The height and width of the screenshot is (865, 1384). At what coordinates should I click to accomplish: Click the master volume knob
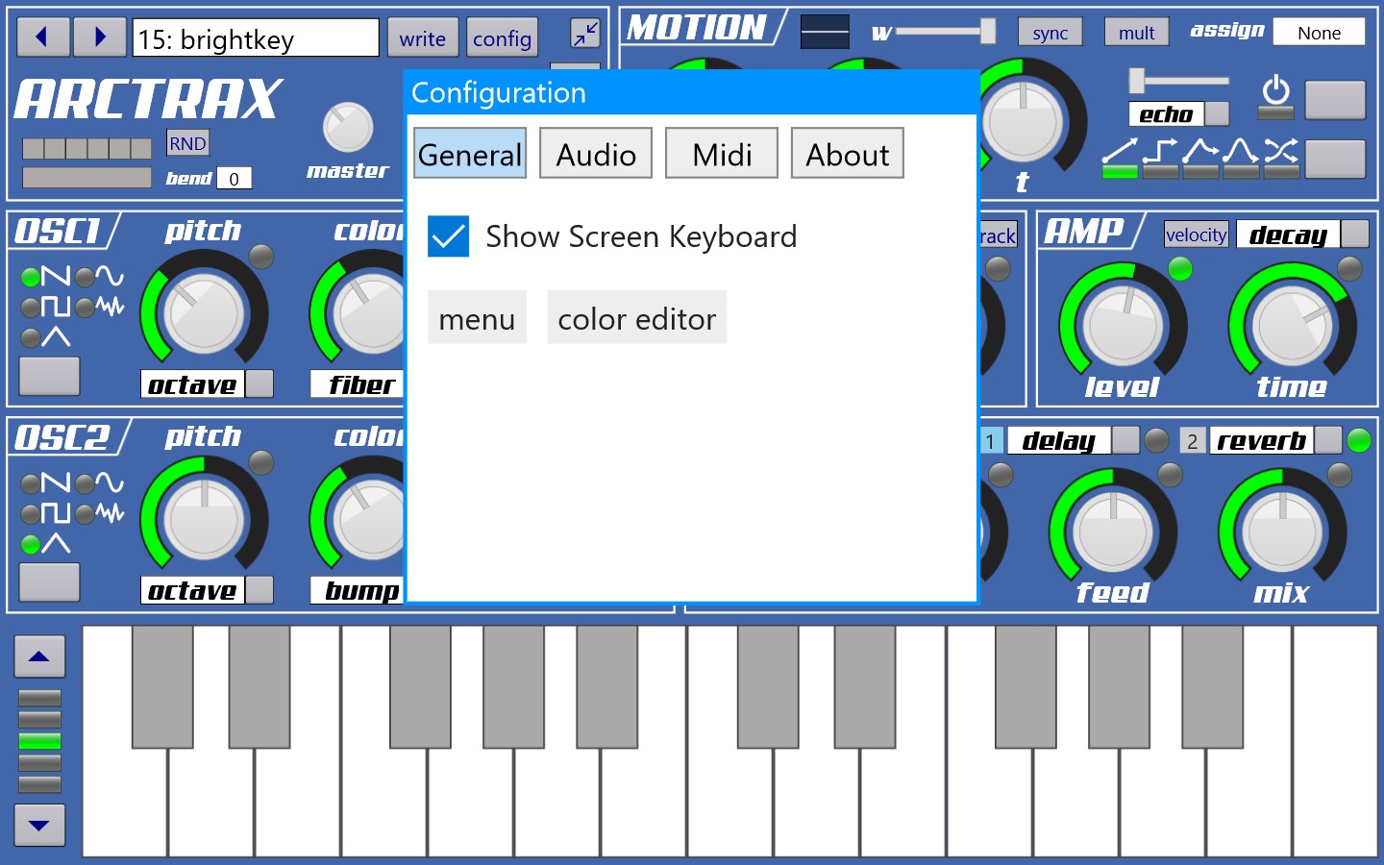click(x=348, y=127)
